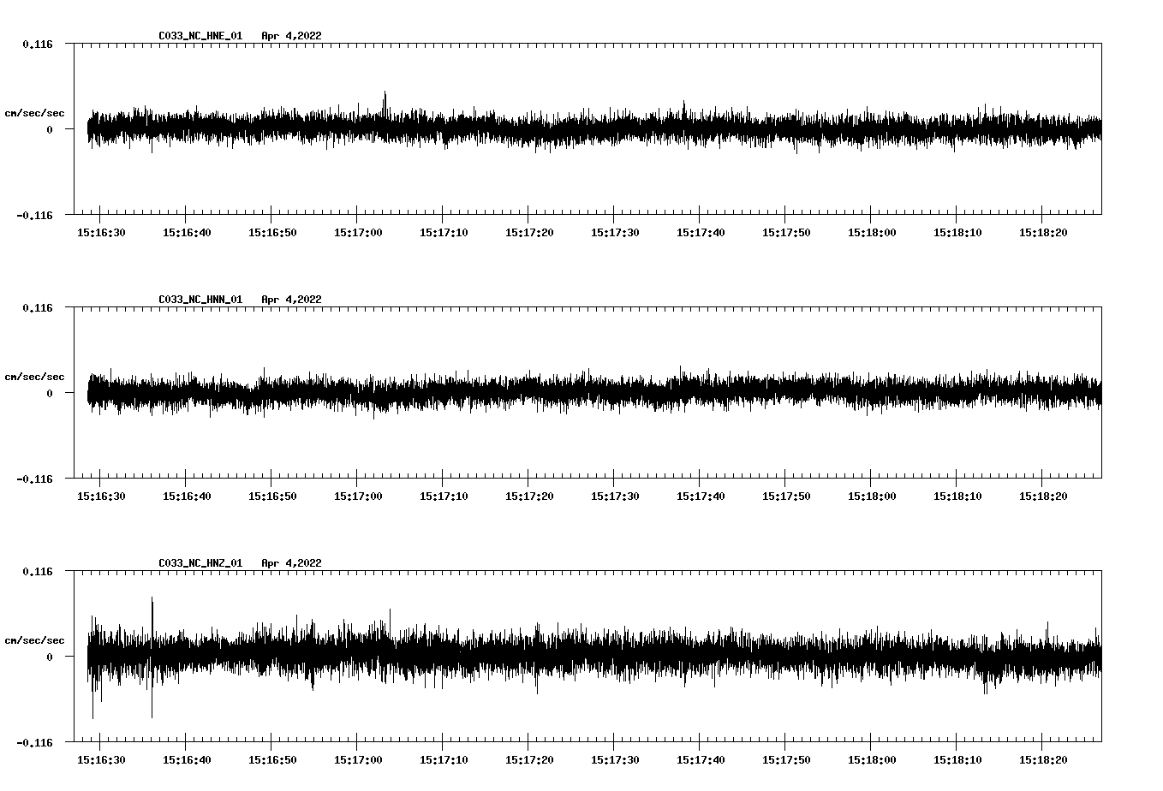
Task: Click the -.116 lower limit of the HNN plot
Action: (35, 479)
